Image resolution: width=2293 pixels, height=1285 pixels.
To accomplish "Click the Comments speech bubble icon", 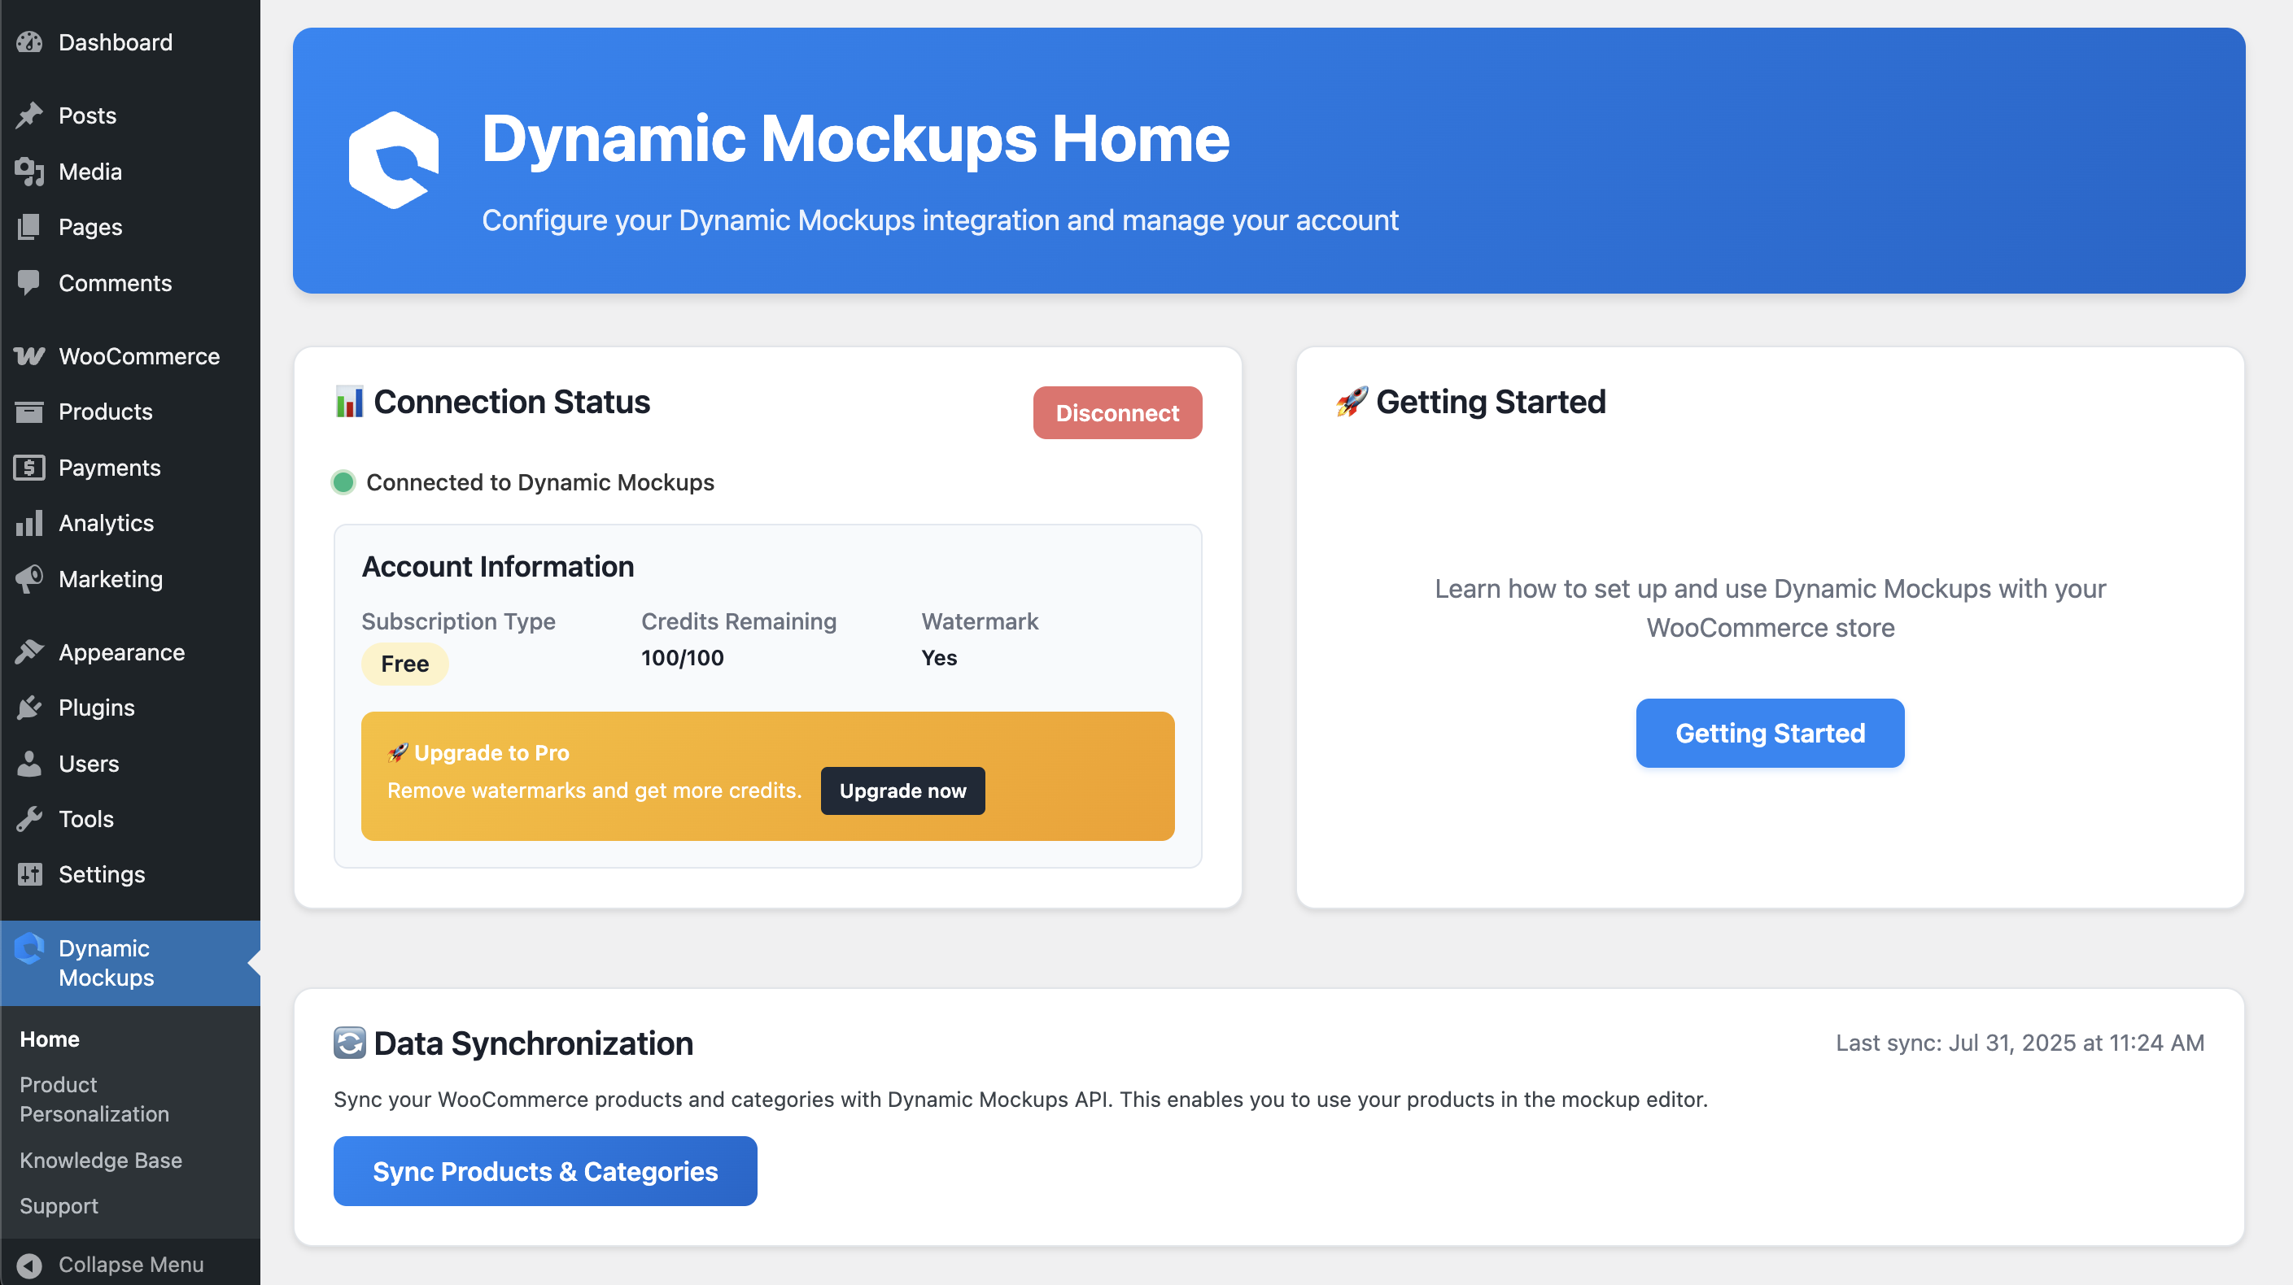I will point(29,283).
